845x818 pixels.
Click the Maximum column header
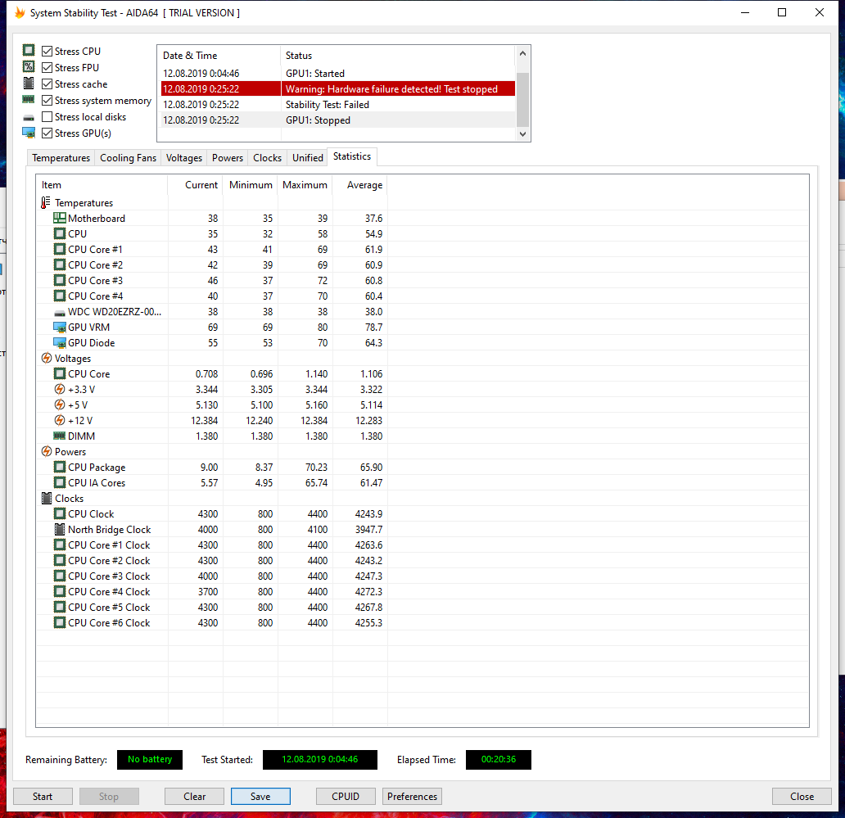point(305,185)
